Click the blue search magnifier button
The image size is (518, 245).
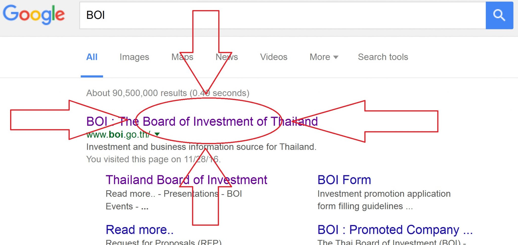(x=499, y=15)
